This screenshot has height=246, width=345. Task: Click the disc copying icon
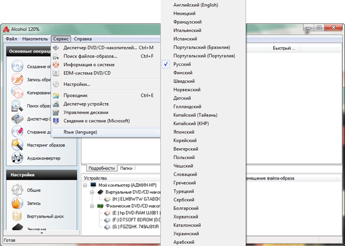click(x=17, y=93)
